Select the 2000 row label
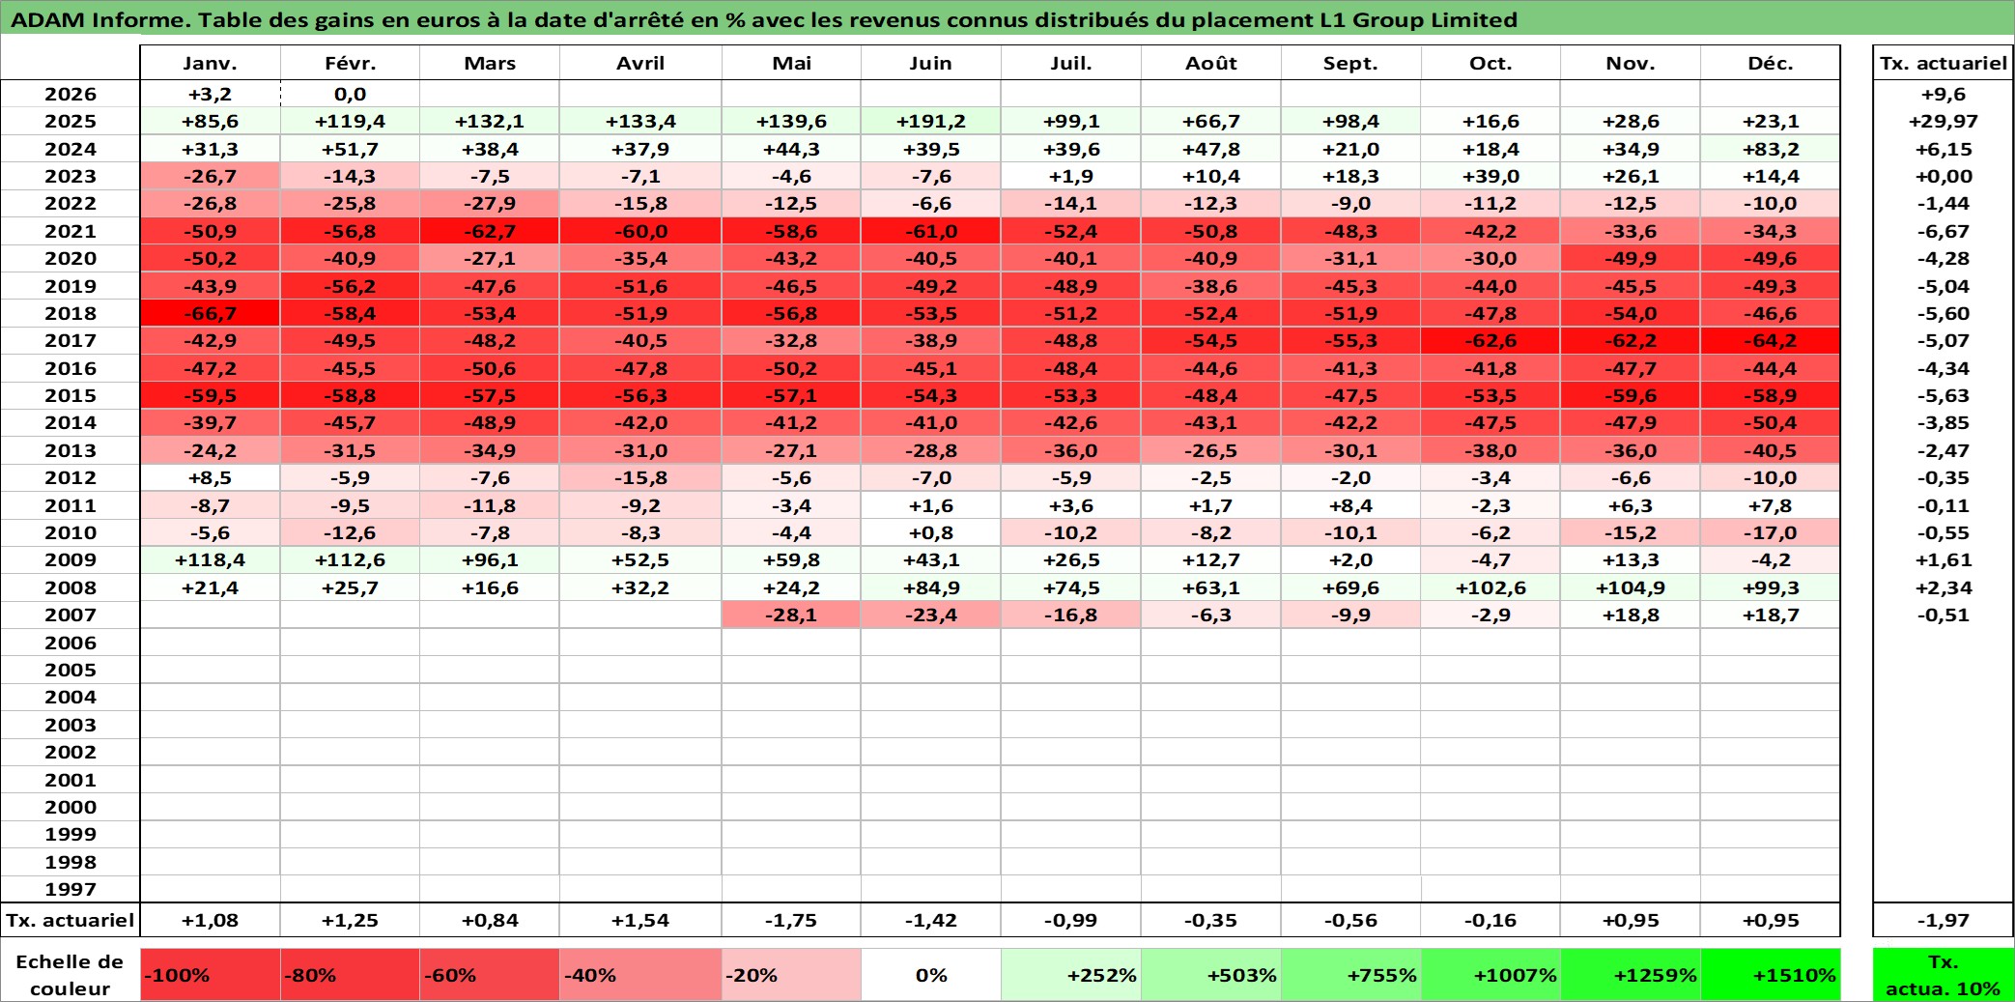This screenshot has height=1002, width=2015. pyautogui.click(x=71, y=807)
